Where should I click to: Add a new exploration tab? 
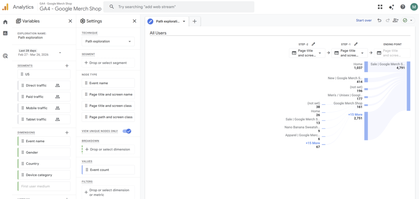pyautogui.click(x=194, y=21)
